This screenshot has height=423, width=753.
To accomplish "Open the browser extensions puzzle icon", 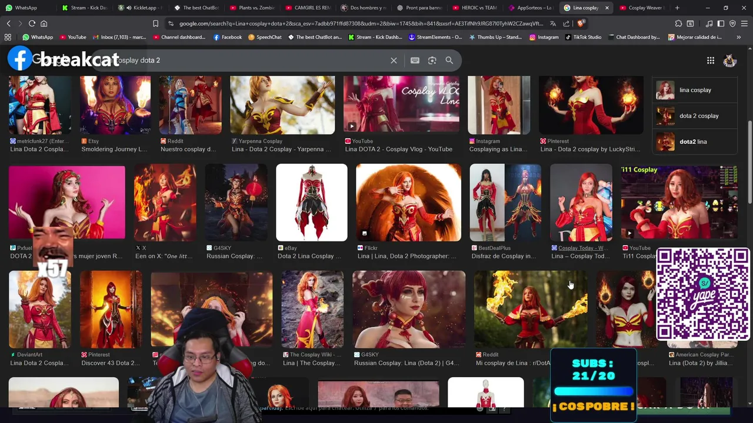I will [678, 23].
